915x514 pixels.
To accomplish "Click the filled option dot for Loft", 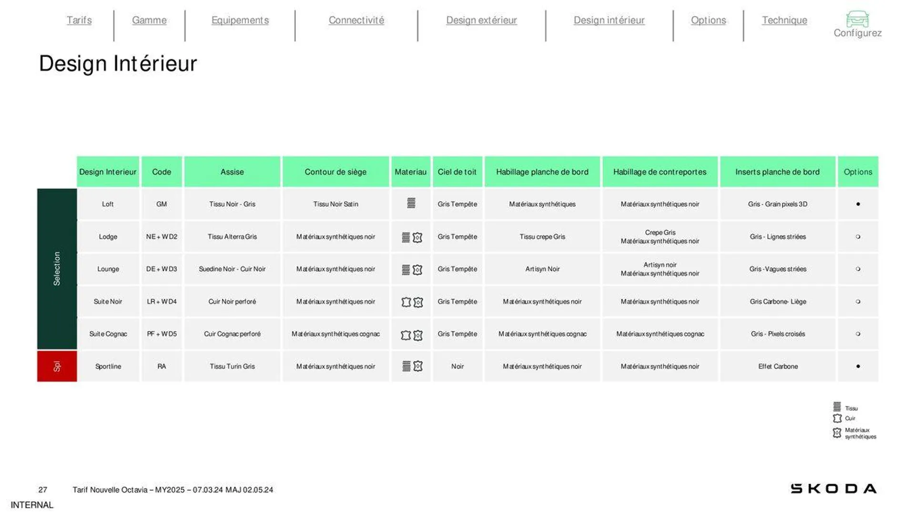I will click(x=858, y=204).
